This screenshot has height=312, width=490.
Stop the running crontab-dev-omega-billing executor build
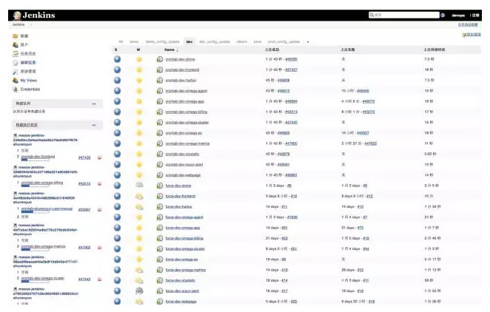[100, 184]
